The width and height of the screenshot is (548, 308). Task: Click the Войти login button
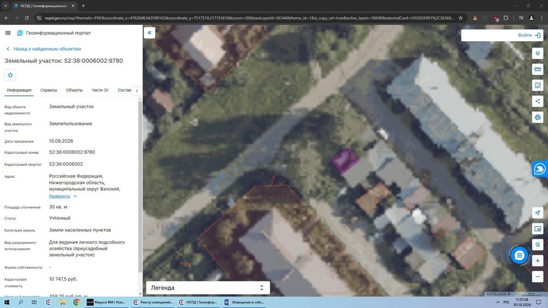click(x=530, y=35)
